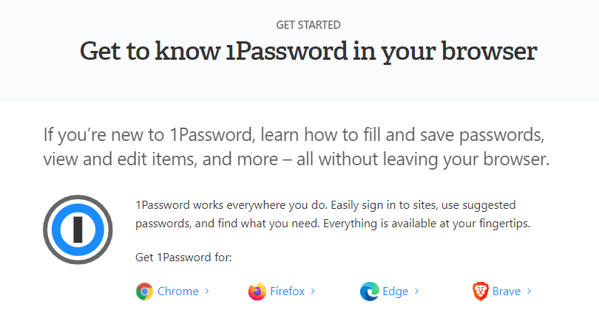Image resolution: width=599 pixels, height=335 pixels.
Task: Click the chevron arrow after Brave
Action: (529, 291)
